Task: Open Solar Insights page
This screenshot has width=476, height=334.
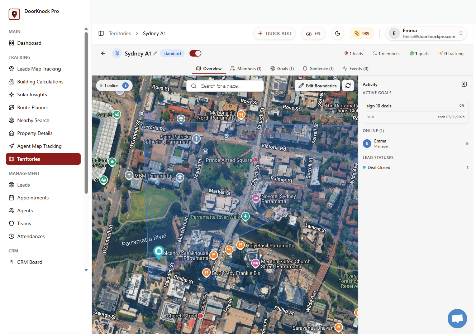Action: click(43, 95)
